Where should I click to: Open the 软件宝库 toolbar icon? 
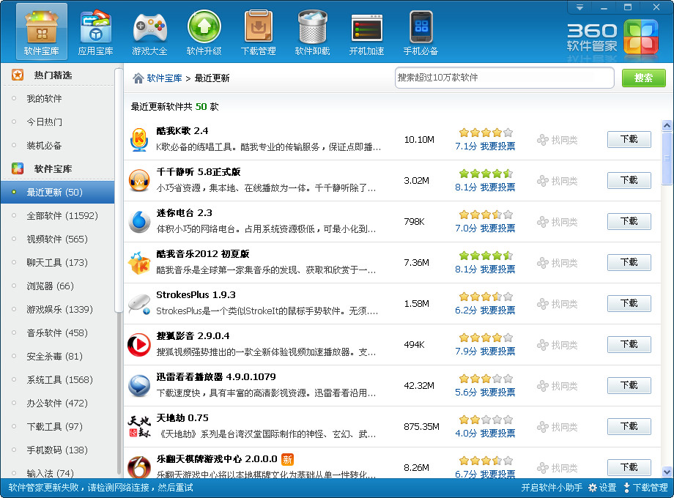coord(42,31)
